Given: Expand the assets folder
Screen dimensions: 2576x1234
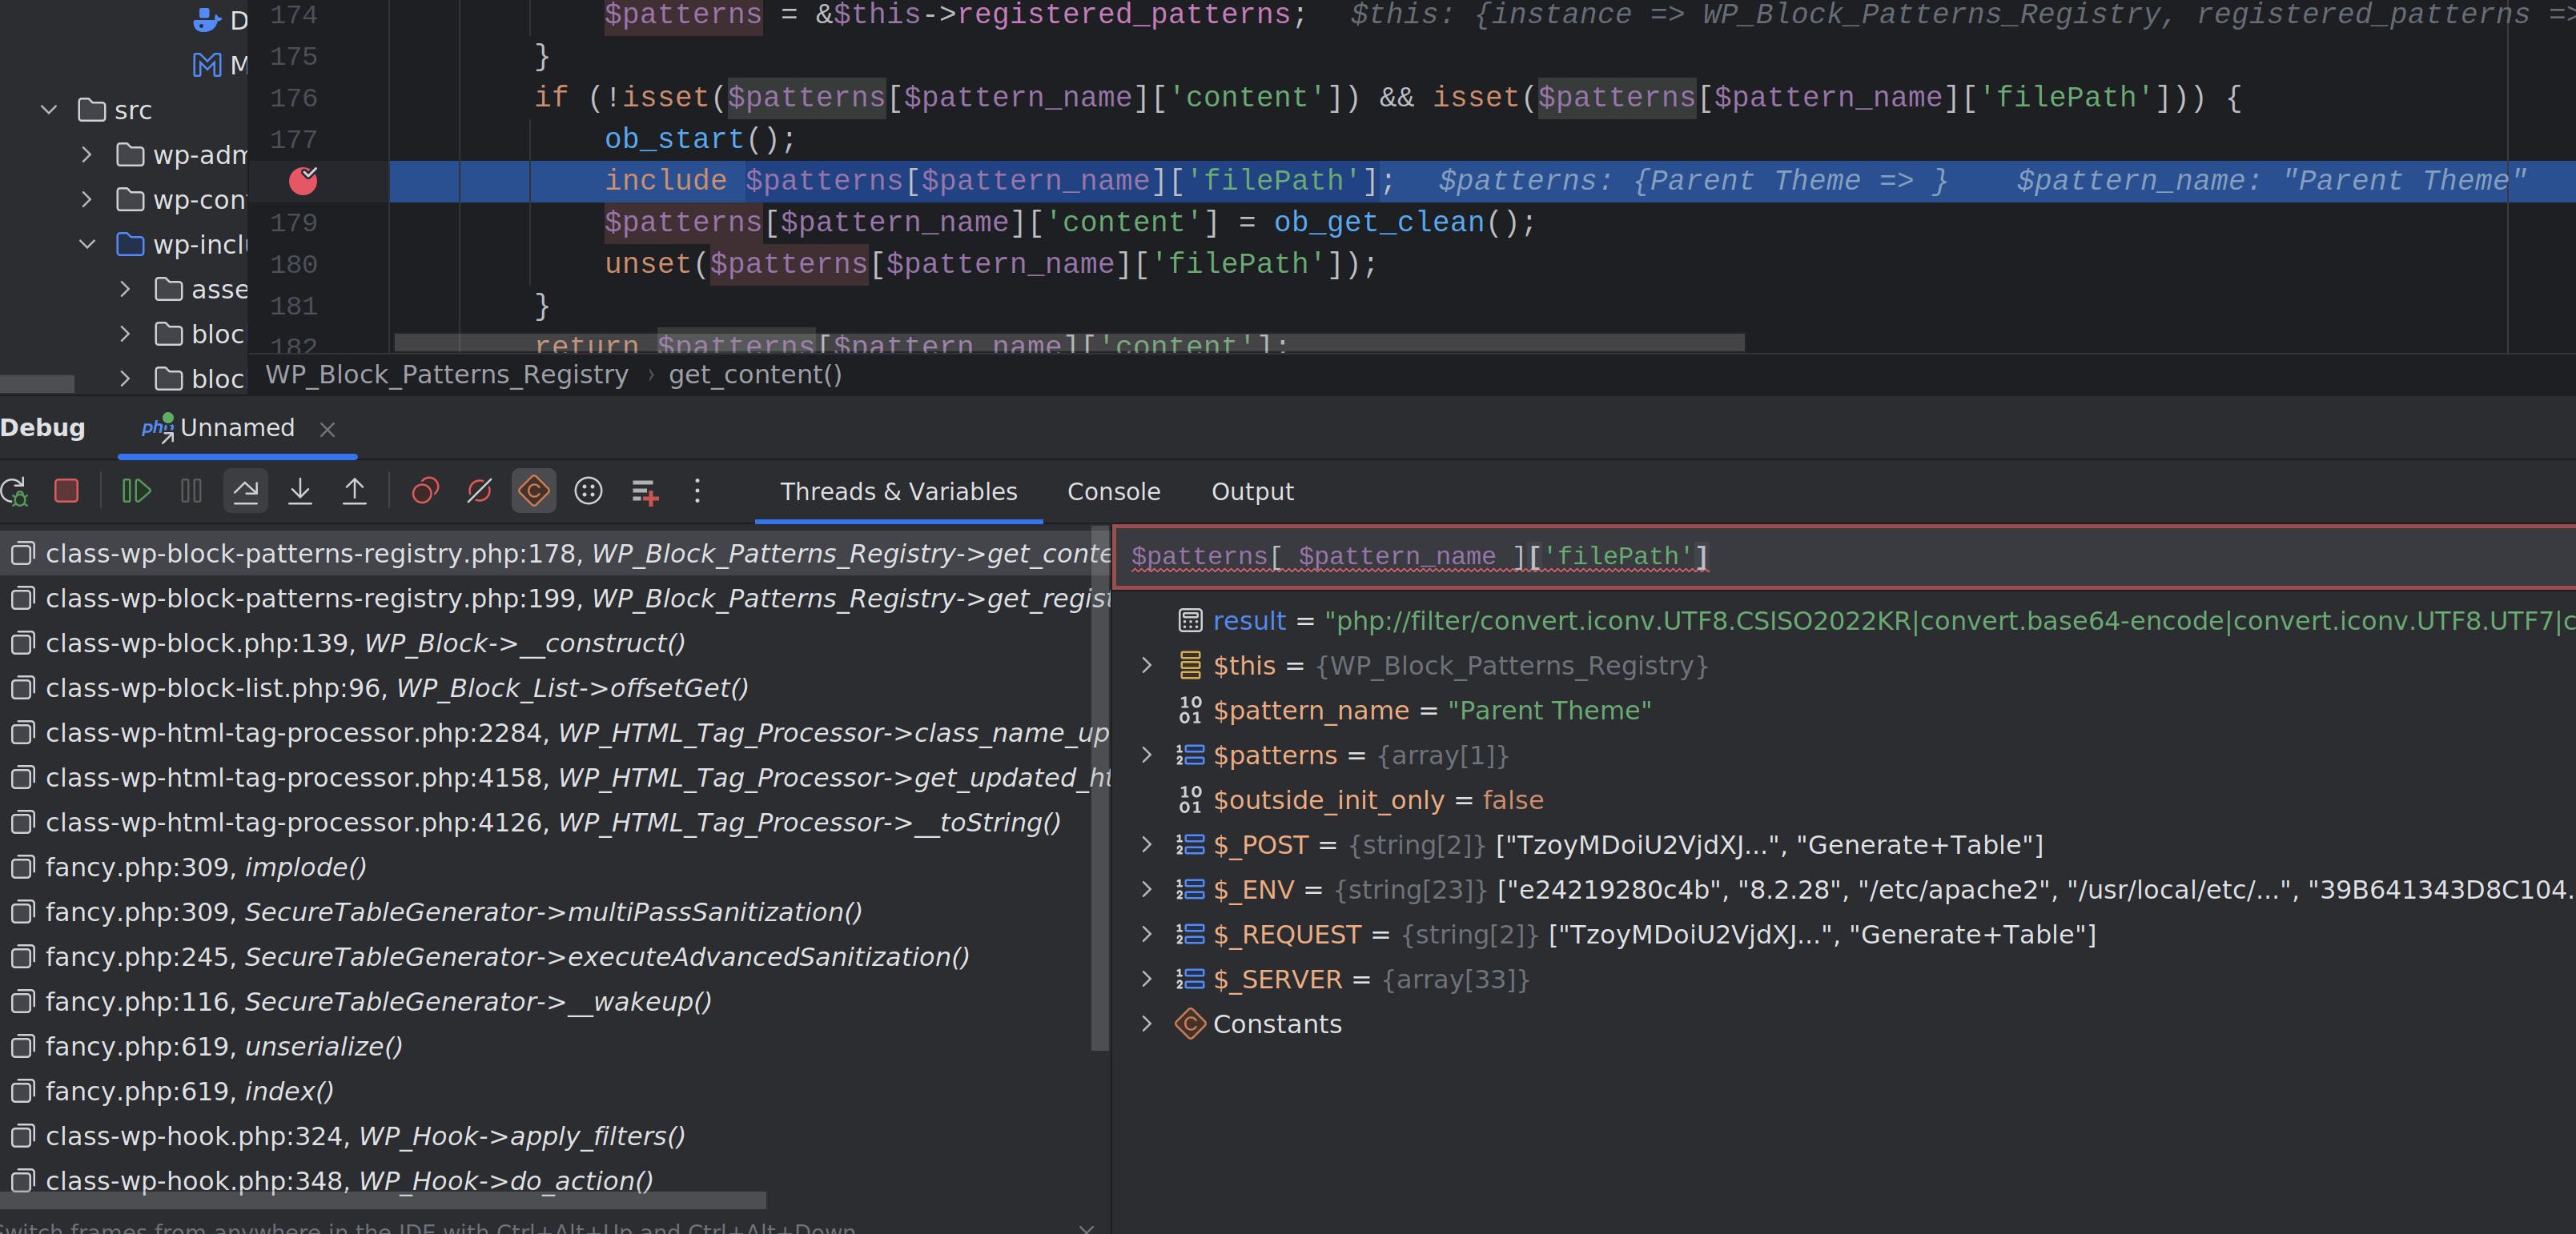Looking at the screenshot, I should [125, 290].
